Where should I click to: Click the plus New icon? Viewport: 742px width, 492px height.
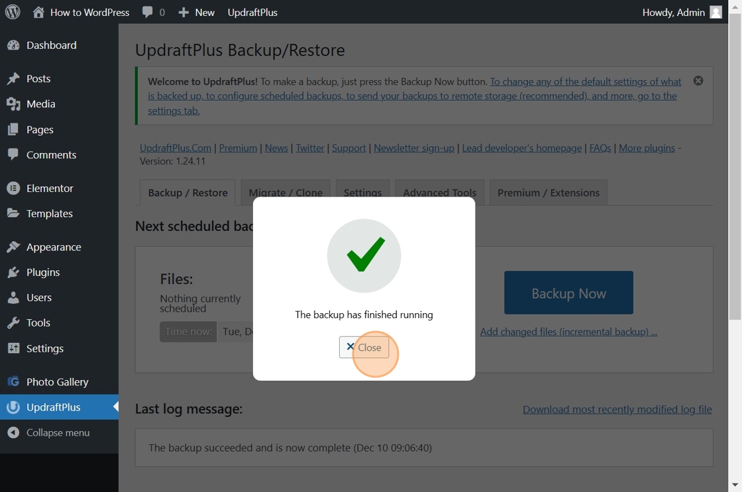point(184,13)
